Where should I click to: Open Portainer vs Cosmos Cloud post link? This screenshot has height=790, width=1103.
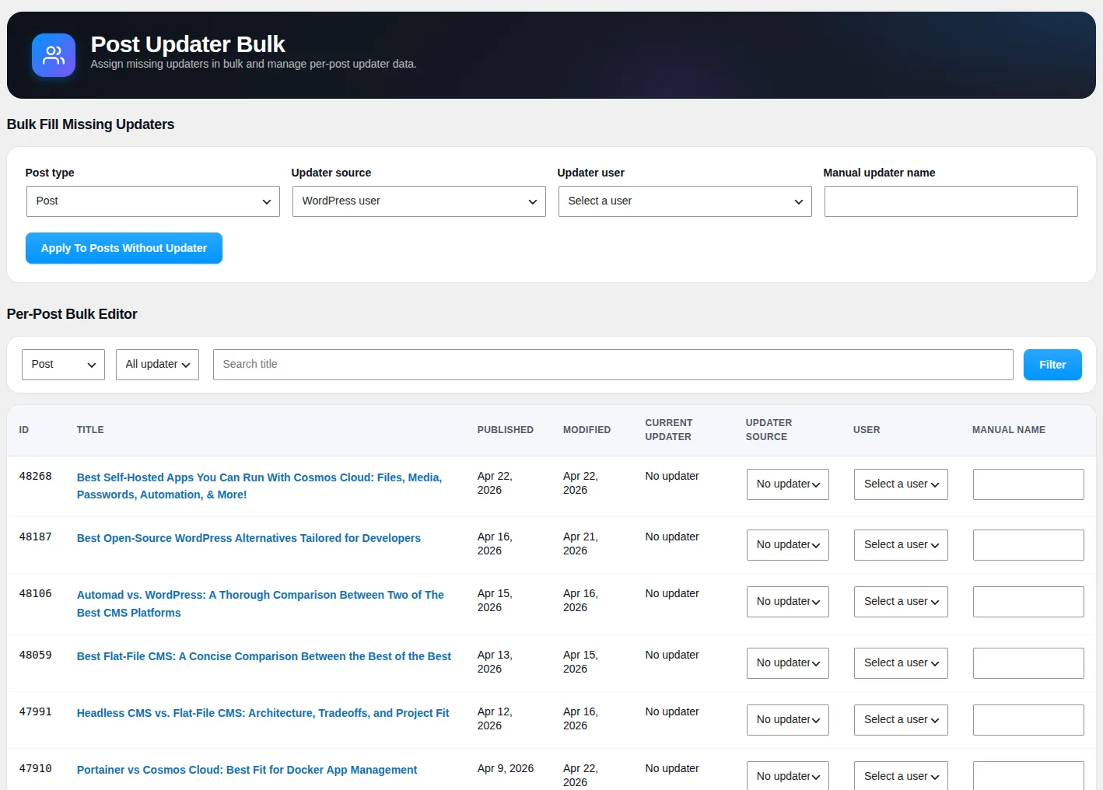pyautogui.click(x=247, y=770)
